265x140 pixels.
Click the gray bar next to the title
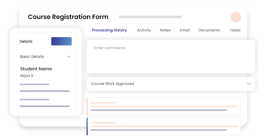tap(150, 17)
